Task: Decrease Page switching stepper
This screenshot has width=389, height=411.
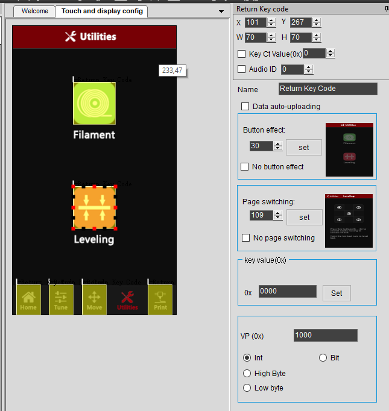Action: point(278,218)
